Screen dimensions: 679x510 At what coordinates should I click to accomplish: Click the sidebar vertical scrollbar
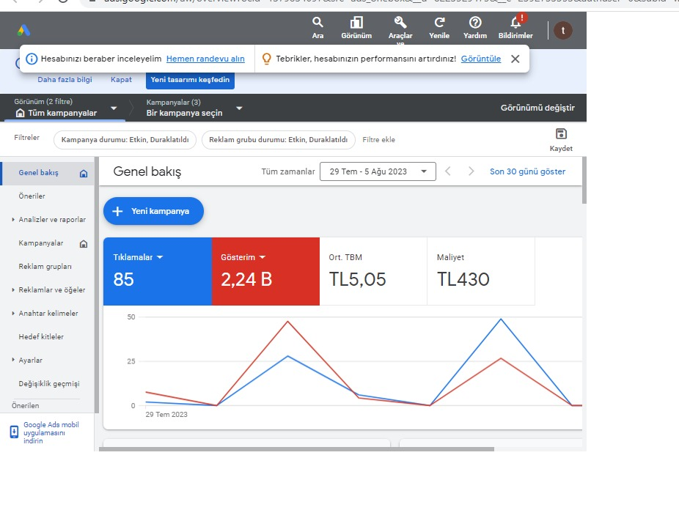coord(97,284)
